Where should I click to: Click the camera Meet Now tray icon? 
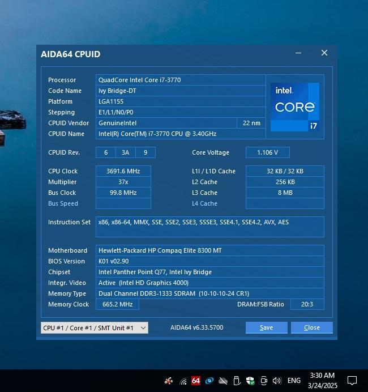264,381
